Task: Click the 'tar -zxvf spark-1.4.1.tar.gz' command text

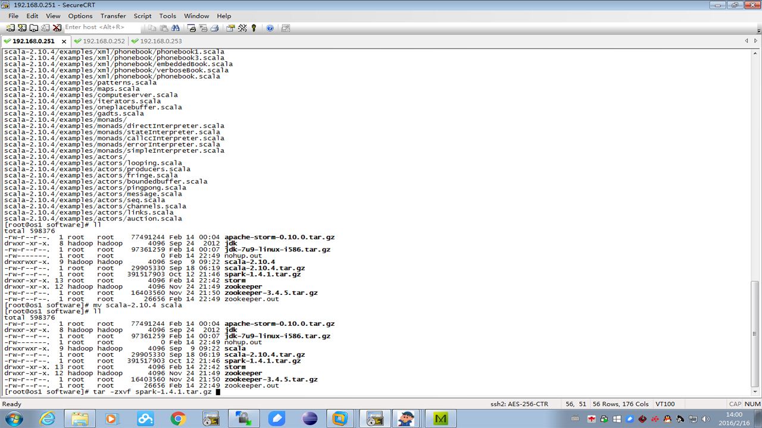Action: tap(152, 392)
